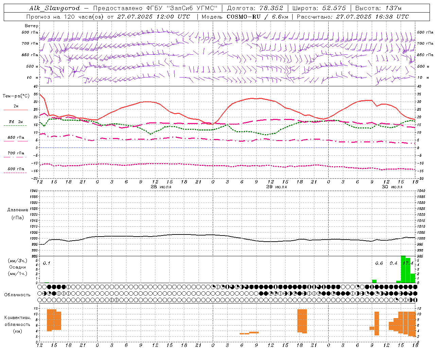
Task: Click the tallest green precipitation bar
Action: tap(403, 269)
